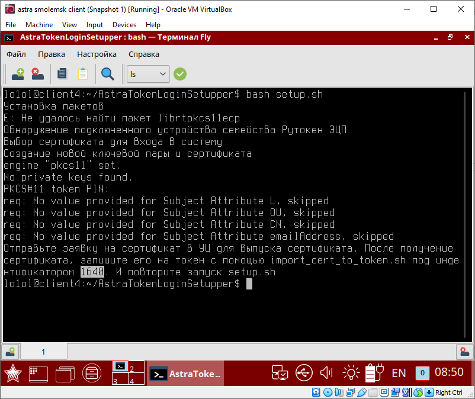Image resolution: width=475 pixels, height=399 pixels.
Task: Click the notification counter showing 0
Action: coord(422,374)
